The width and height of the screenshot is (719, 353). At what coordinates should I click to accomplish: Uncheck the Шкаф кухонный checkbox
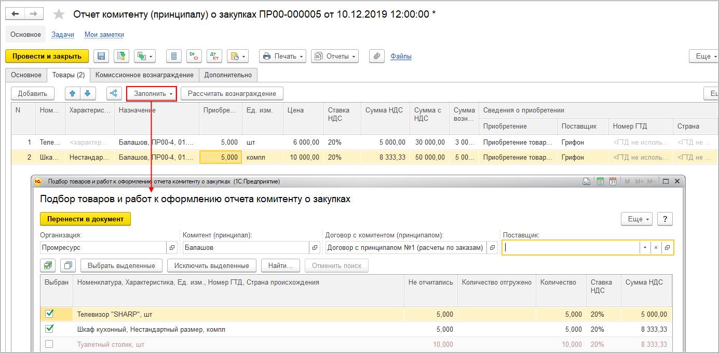pyautogui.click(x=49, y=329)
